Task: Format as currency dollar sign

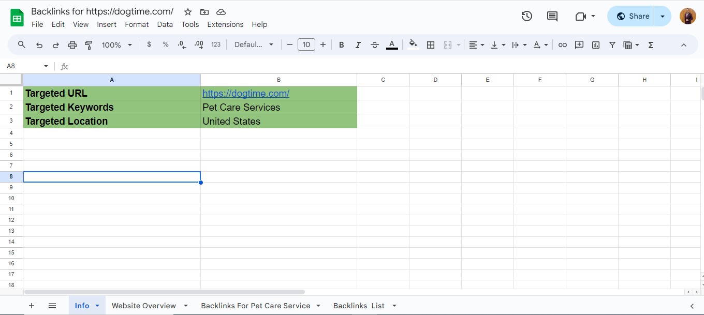Action: tap(149, 45)
